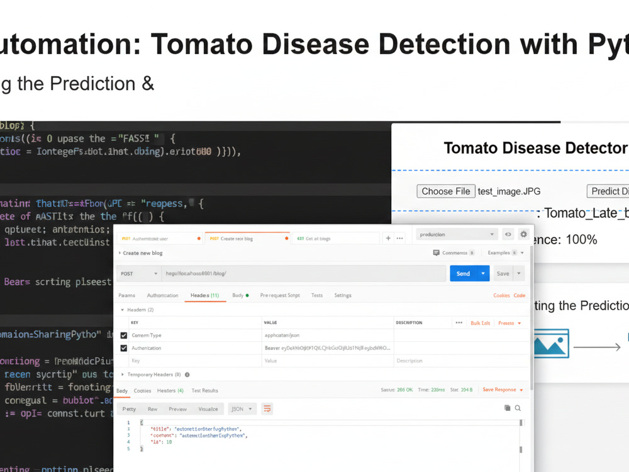Switch to the POST Authenticate user tab
Screen dimensions: 629x472
coord(160,239)
